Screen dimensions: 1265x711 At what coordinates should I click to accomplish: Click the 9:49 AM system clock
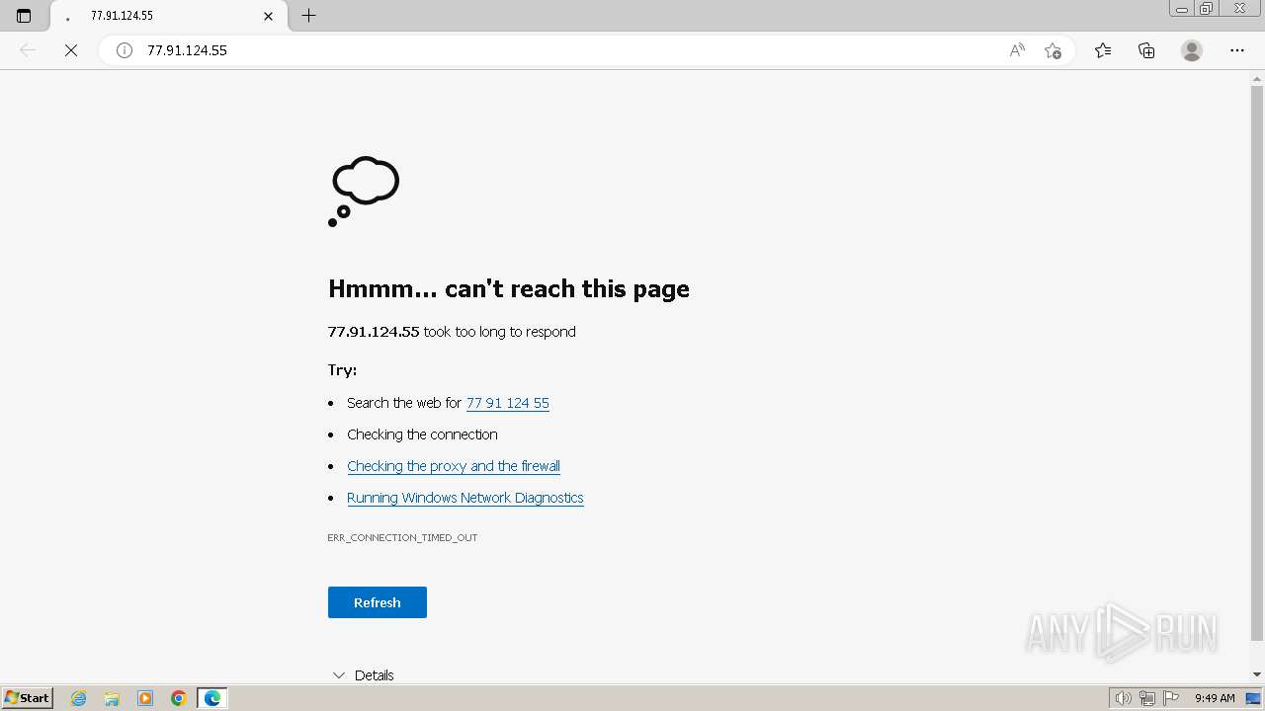click(x=1215, y=698)
